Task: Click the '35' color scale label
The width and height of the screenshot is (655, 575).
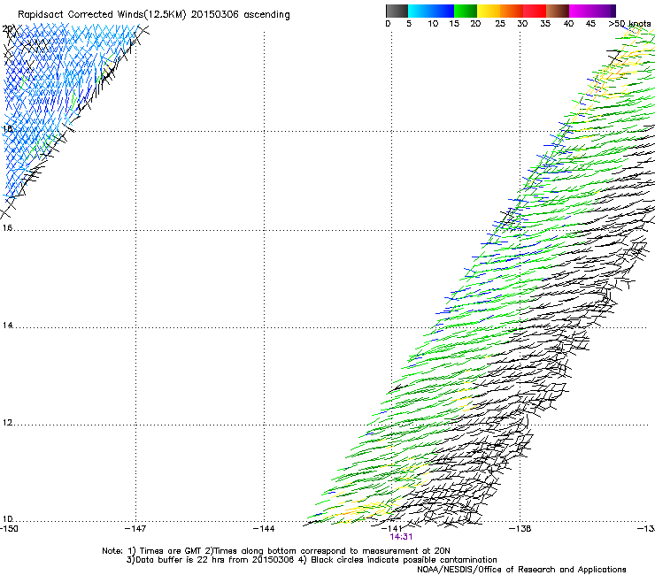Action: [x=544, y=24]
